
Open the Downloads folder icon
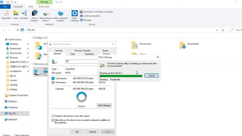[x=182, y=45]
